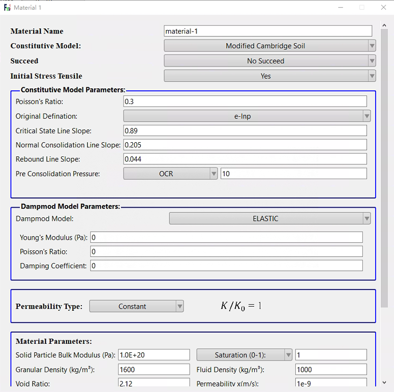Click the Material Parameters heading
This screenshot has width=394, height=392.
[54, 341]
